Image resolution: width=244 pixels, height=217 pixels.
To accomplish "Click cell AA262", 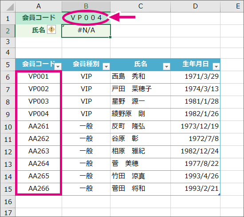I will [39, 139].
